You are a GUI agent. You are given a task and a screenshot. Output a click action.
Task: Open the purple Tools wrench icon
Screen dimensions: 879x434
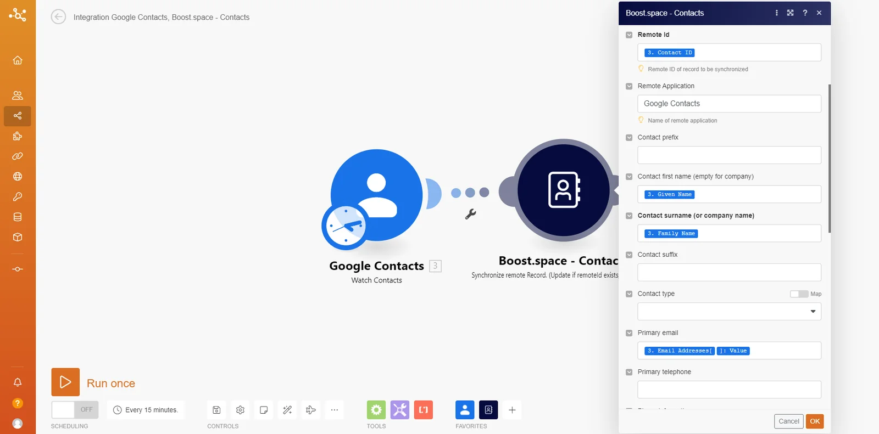coord(400,410)
